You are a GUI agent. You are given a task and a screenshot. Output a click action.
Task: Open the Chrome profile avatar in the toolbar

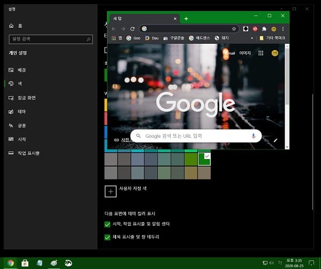(274, 29)
